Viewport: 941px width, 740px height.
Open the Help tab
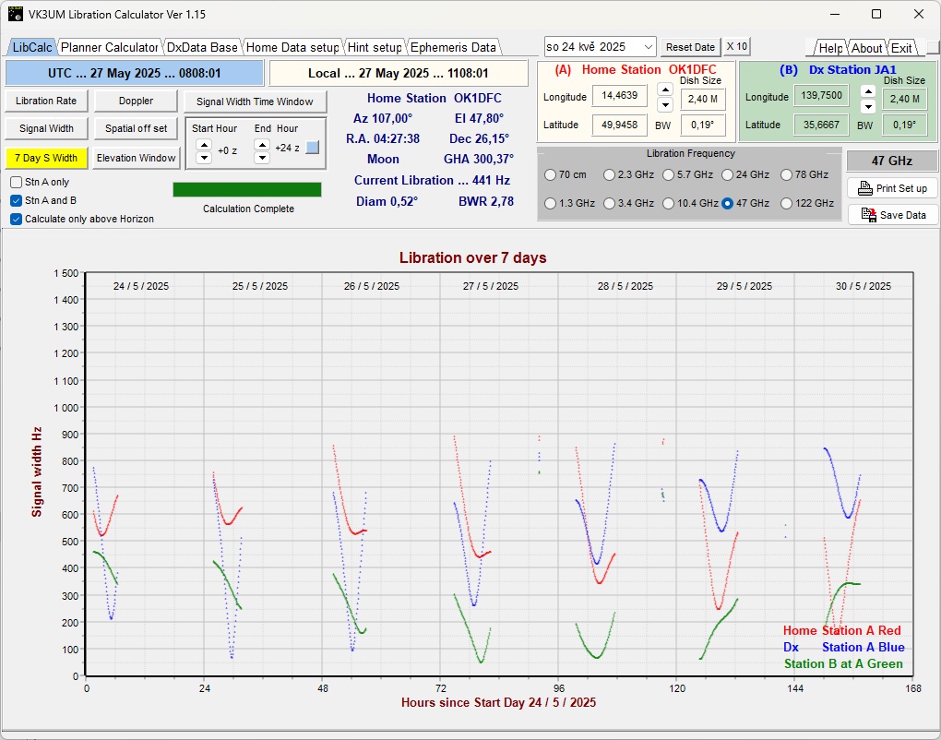click(x=830, y=48)
